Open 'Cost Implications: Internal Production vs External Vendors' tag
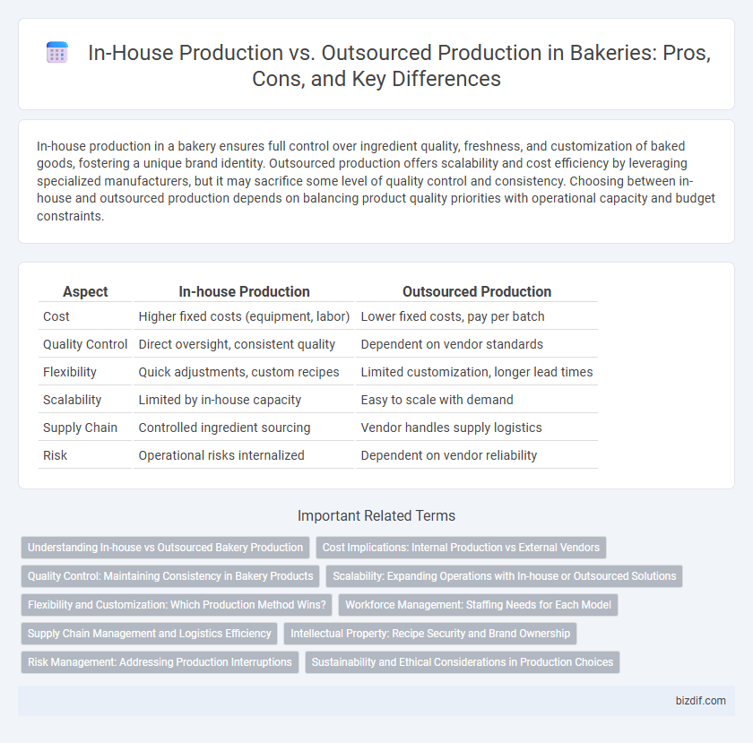 [x=461, y=548]
